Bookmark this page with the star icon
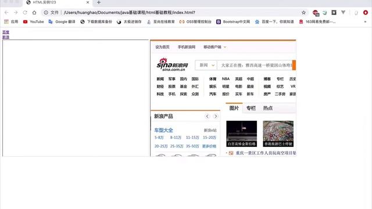 click(303, 13)
